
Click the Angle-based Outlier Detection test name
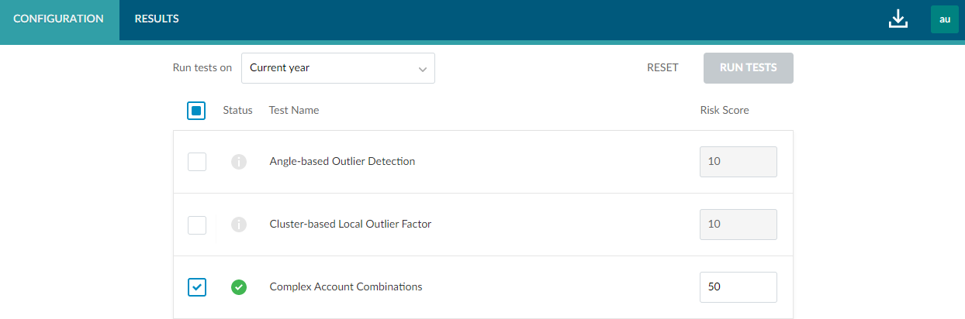[342, 162]
